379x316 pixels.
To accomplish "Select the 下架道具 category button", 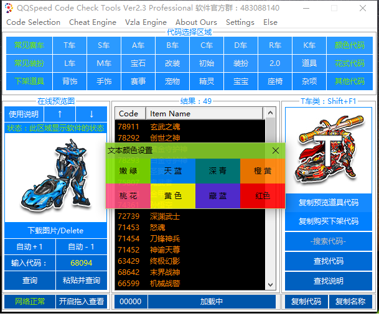I will point(29,81).
